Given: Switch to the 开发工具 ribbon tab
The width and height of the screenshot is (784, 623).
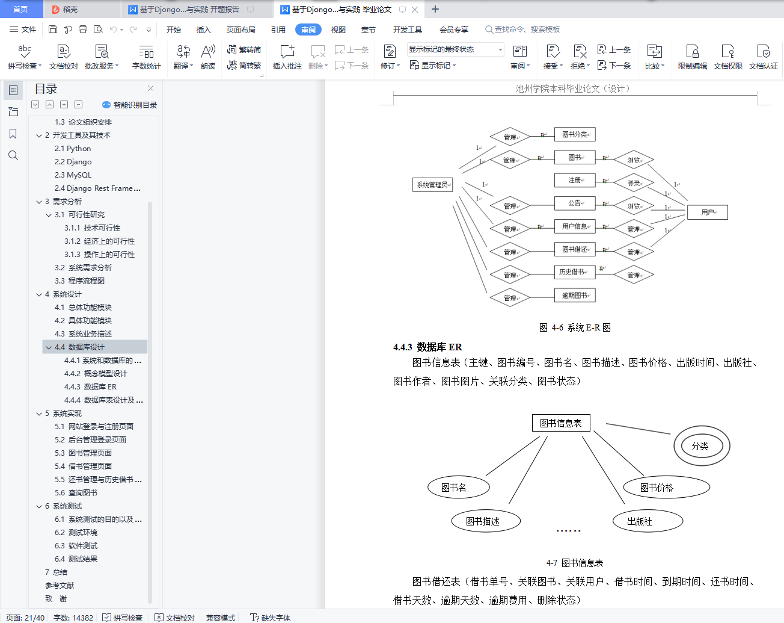Looking at the screenshot, I should click(x=408, y=29).
